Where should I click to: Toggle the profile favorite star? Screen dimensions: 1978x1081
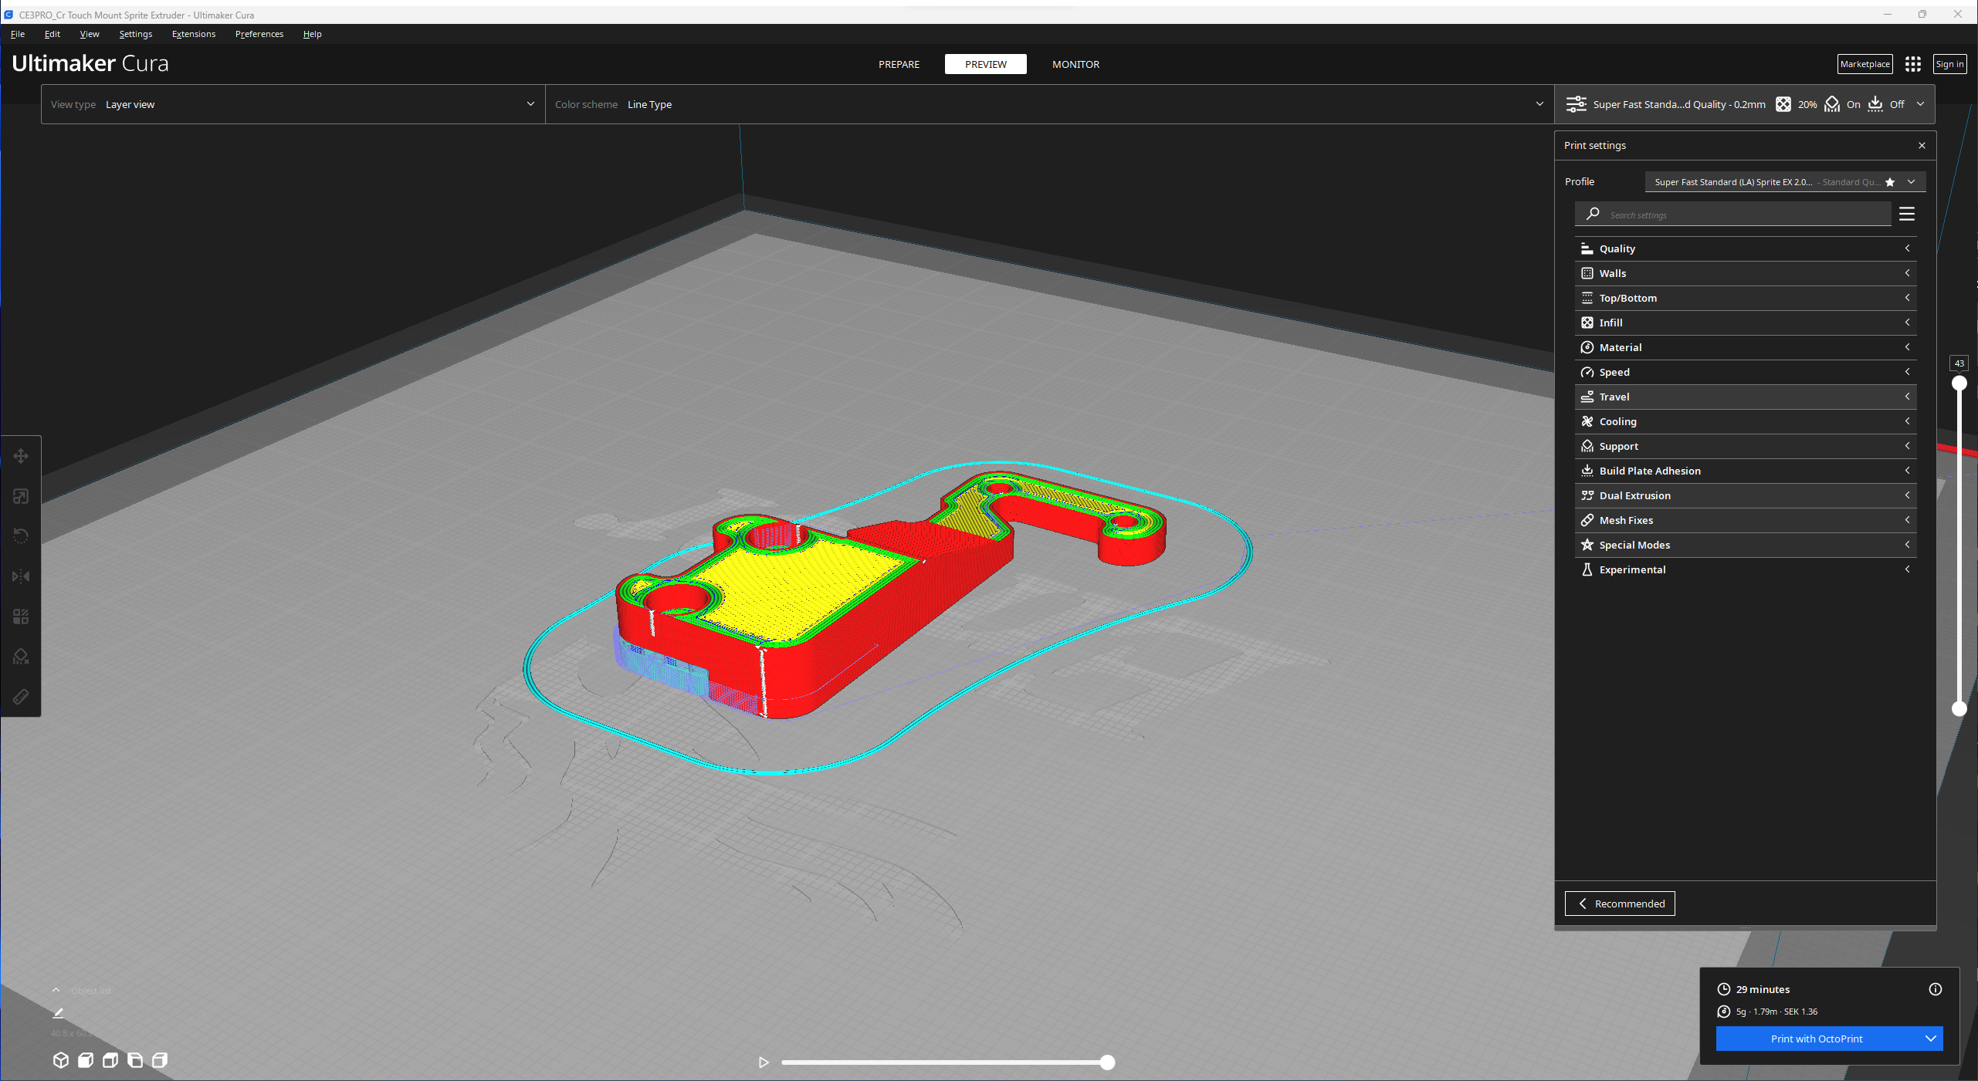[1890, 182]
